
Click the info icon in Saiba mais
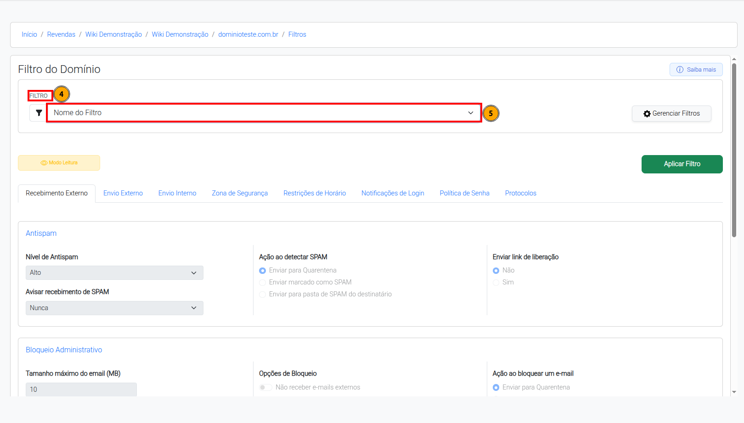click(x=680, y=70)
